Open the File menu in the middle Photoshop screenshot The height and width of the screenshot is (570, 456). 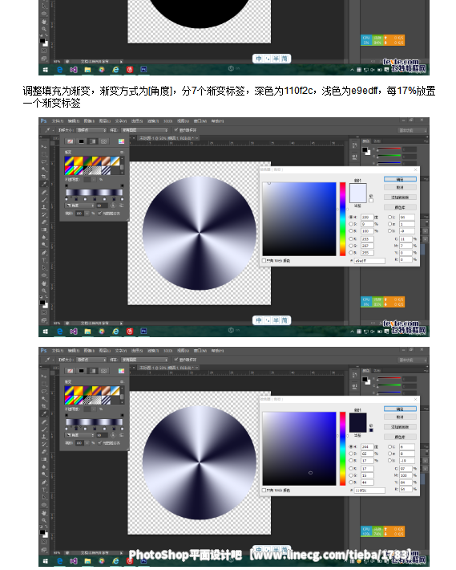pyautogui.click(x=58, y=121)
